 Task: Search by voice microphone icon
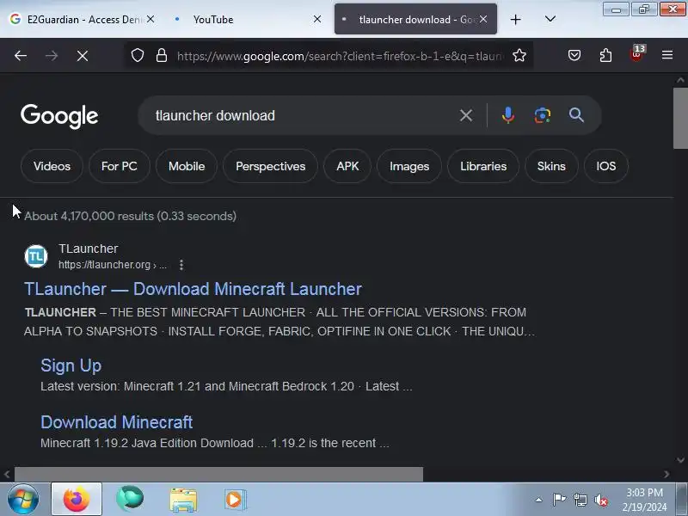click(x=508, y=115)
